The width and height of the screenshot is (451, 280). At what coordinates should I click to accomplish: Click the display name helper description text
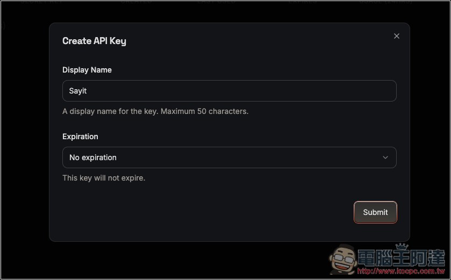pyautogui.click(x=155, y=111)
